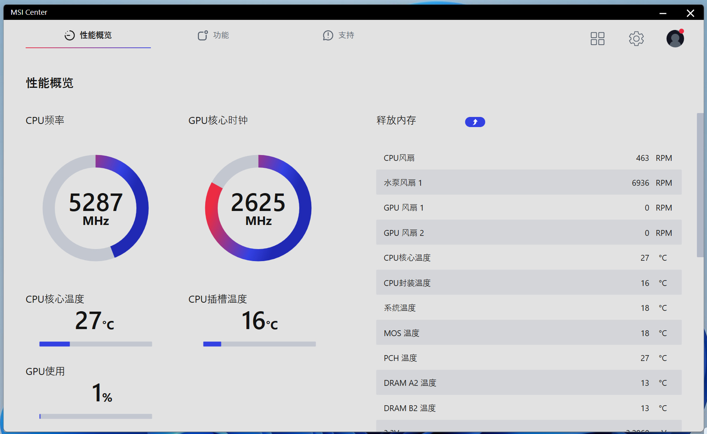
Task: Click the 性能概览 page heading
Action: coord(50,83)
